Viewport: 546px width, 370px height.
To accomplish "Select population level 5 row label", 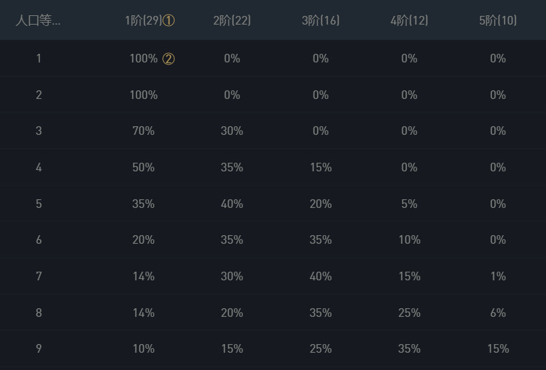I will pos(39,204).
